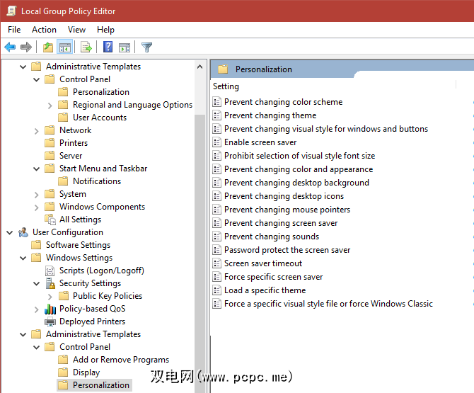Click policy icon beside Prevent changing color scheme
Image resolution: width=474 pixels, height=393 pixels.
[x=216, y=102]
